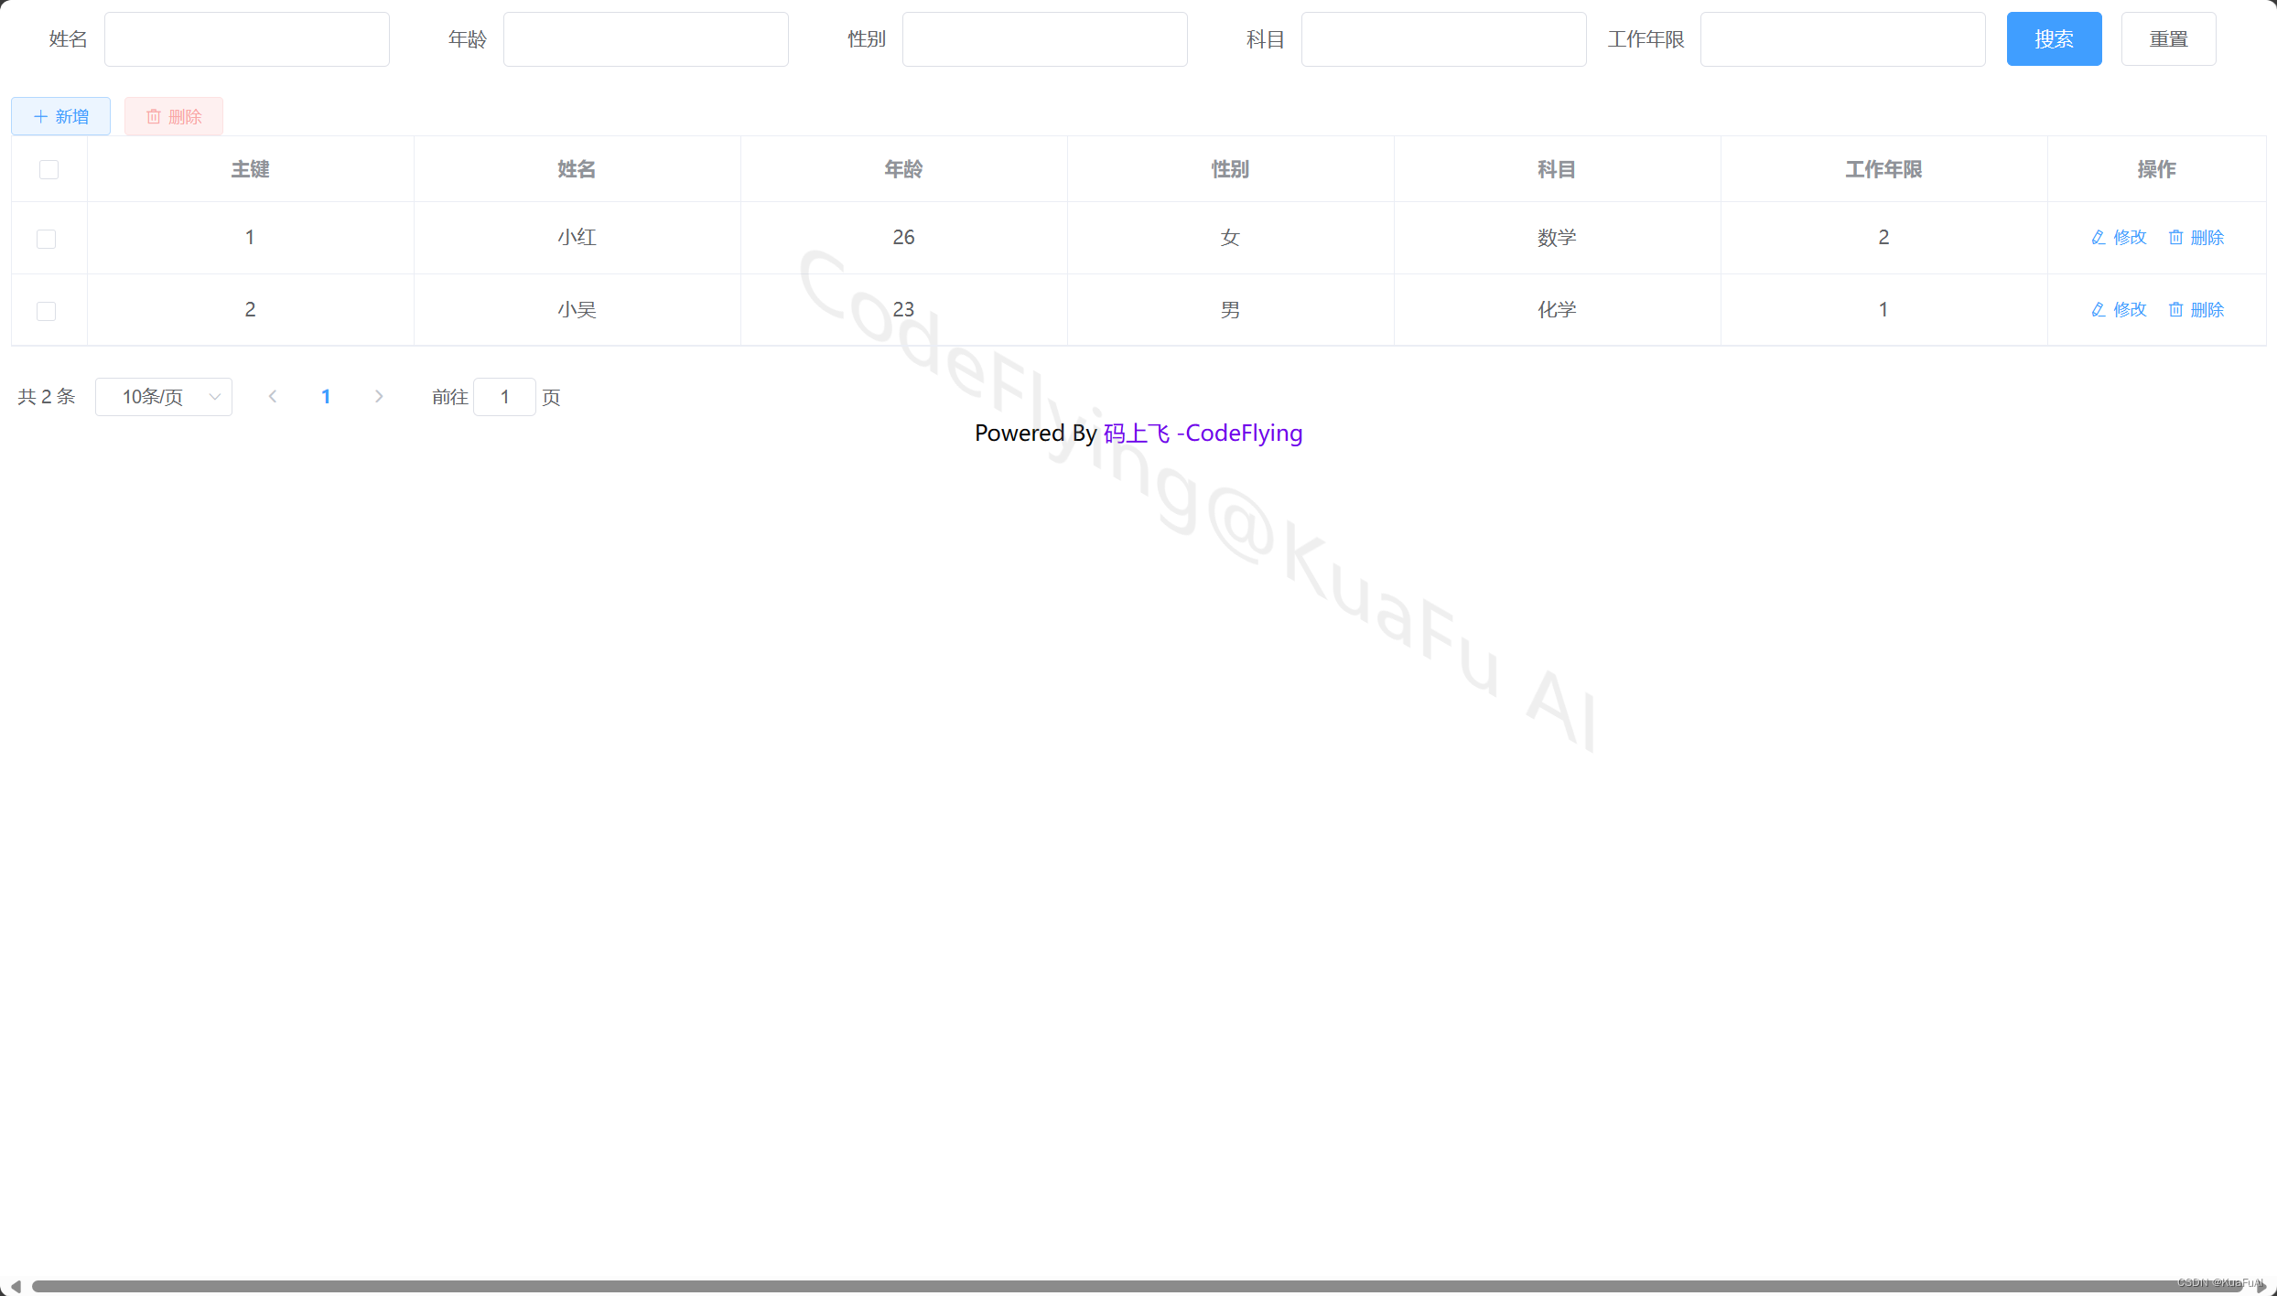
Task: Open the 码上飞 -CodeFlying link
Action: [1203, 434]
